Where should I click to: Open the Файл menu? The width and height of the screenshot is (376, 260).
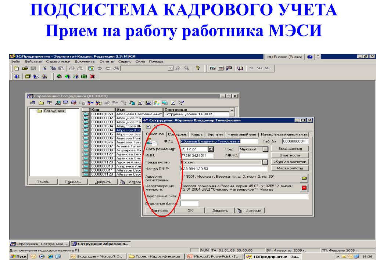pos(15,62)
